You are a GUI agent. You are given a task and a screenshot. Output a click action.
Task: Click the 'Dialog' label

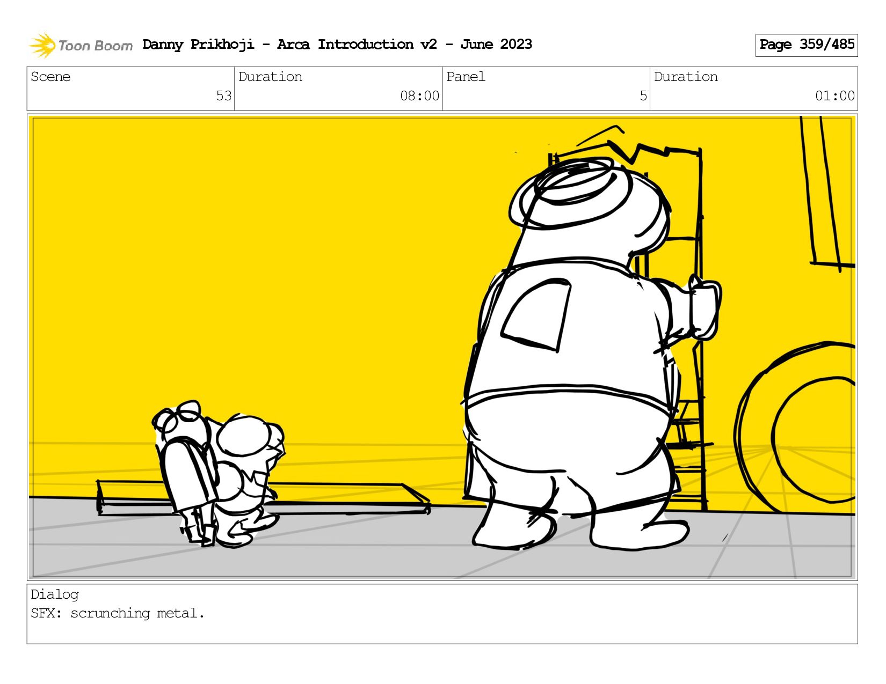[55, 594]
